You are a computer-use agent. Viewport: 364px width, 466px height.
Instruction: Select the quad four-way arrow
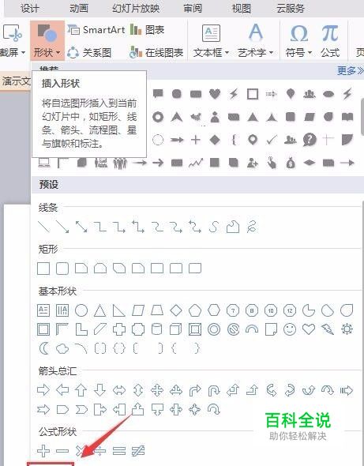(x=157, y=390)
